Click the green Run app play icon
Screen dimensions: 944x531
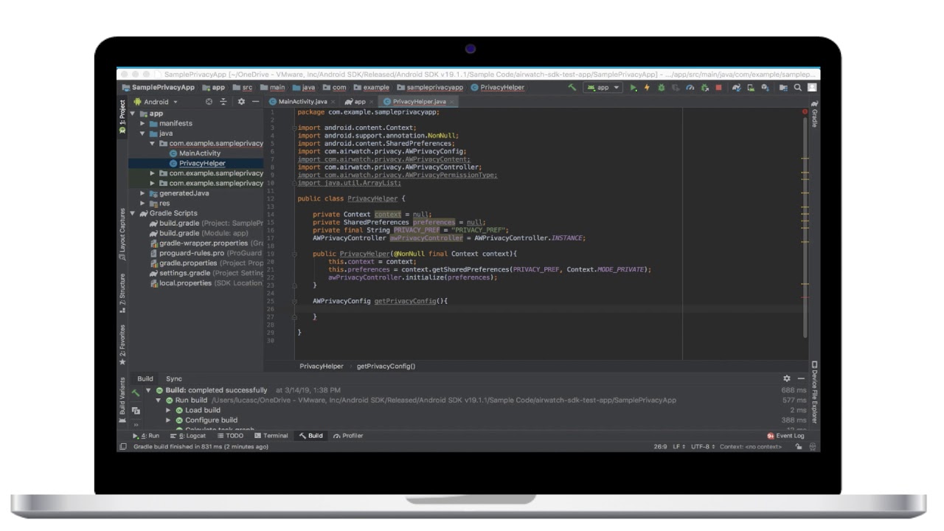click(x=633, y=88)
